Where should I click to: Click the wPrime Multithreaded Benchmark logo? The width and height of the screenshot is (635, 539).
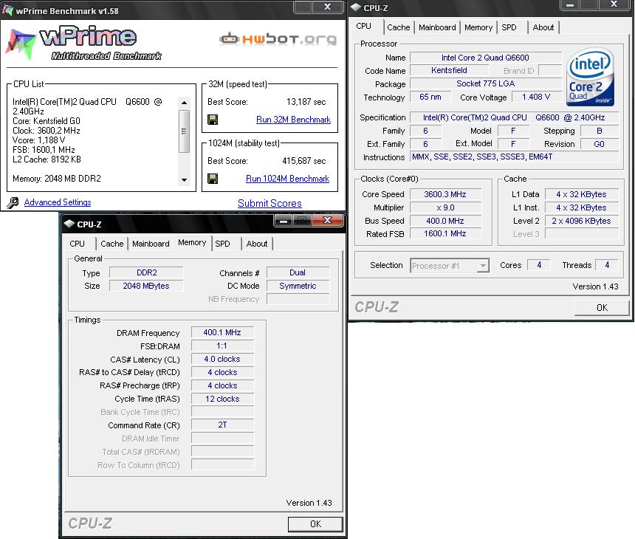(x=84, y=44)
